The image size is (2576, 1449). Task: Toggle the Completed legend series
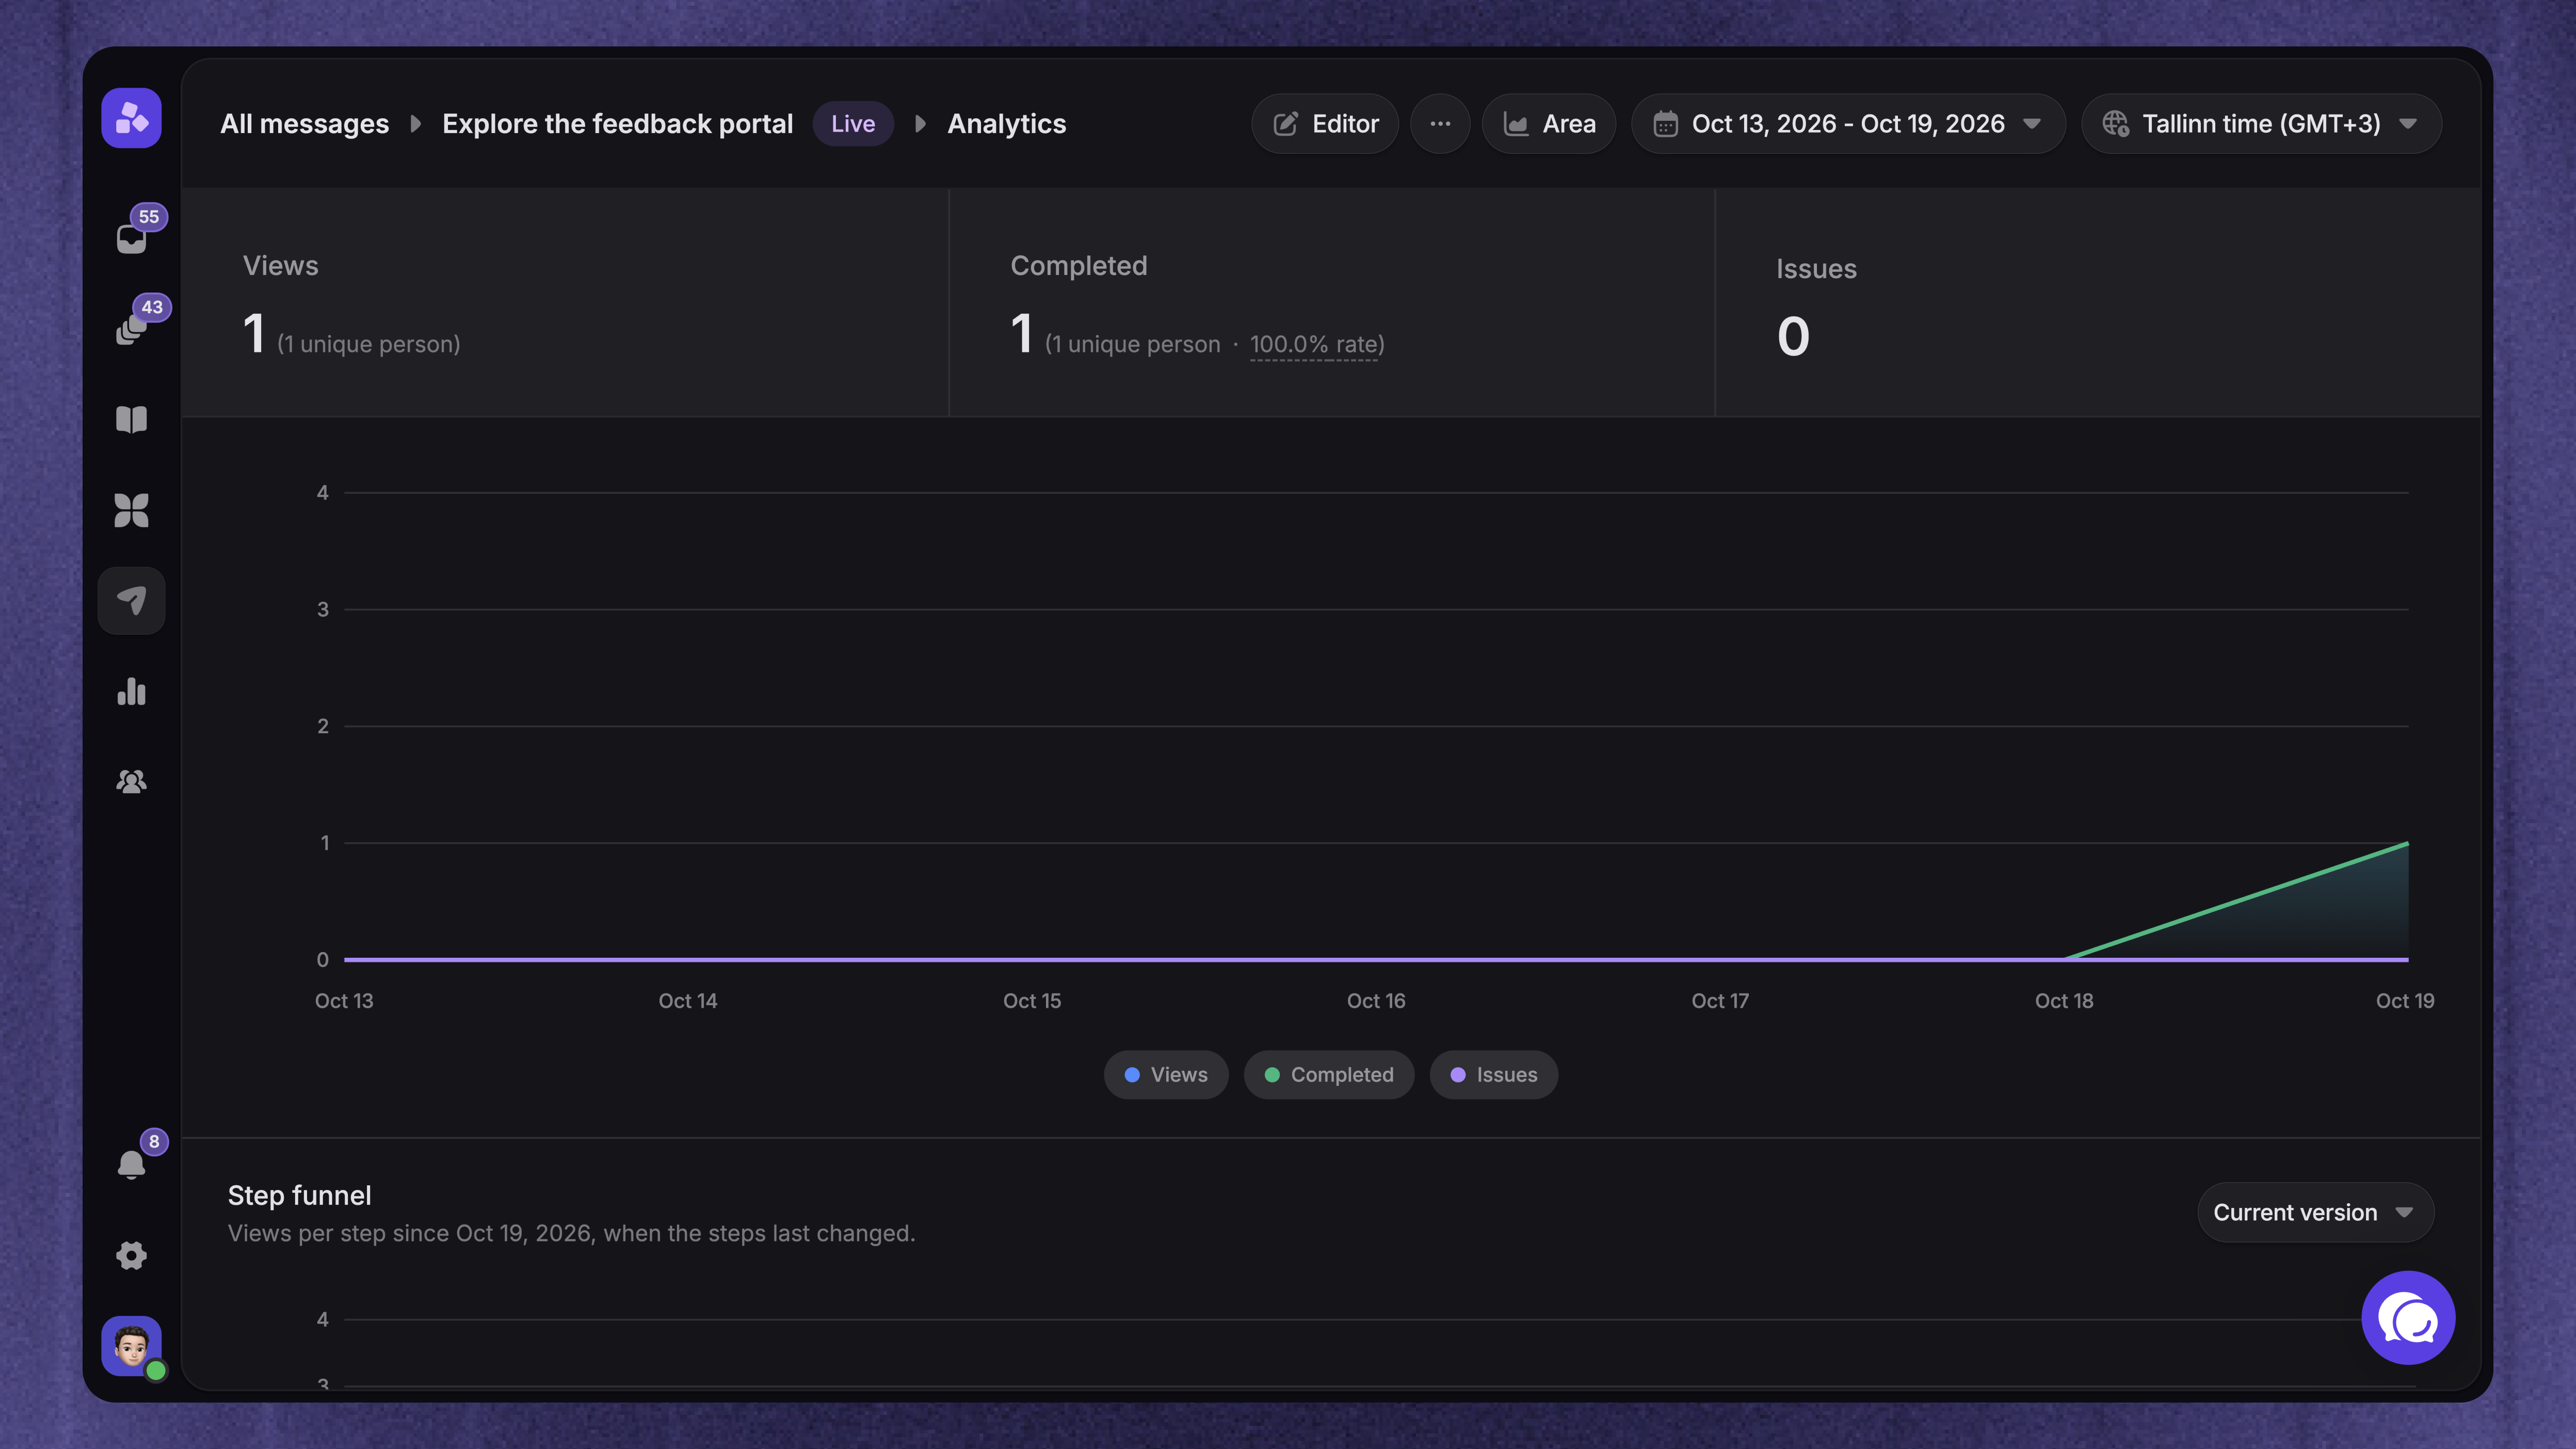[1329, 1075]
